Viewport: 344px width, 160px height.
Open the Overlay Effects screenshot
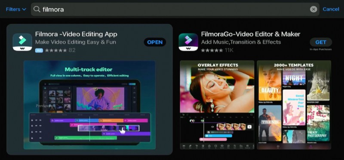pyautogui.click(x=217, y=105)
